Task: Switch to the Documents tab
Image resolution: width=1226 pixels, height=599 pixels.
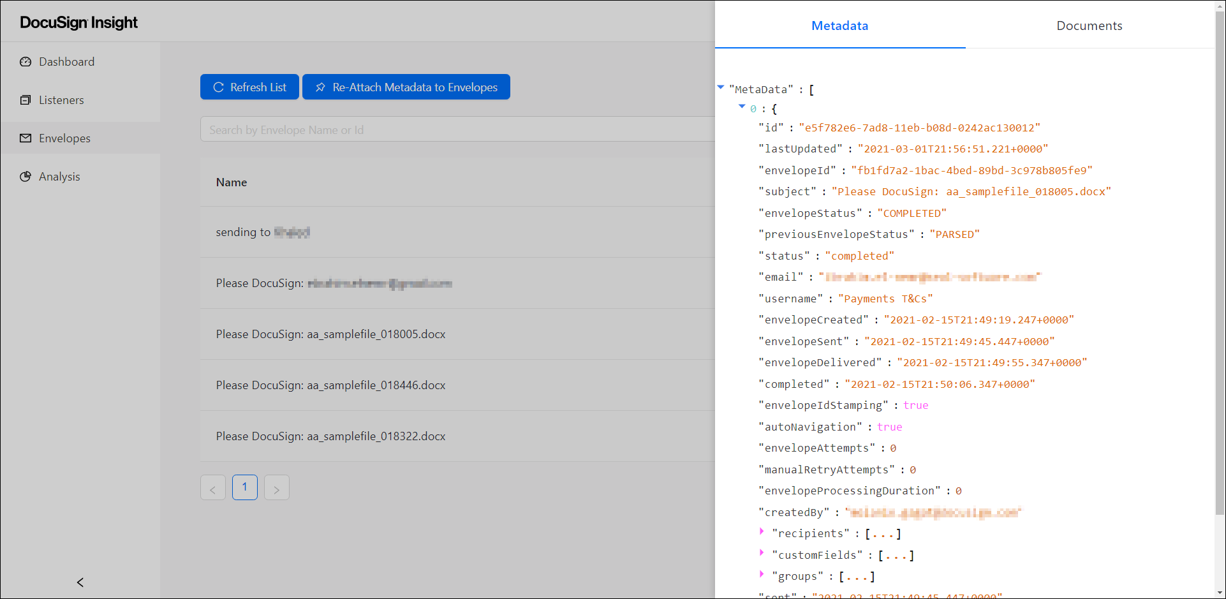Action: 1089,26
